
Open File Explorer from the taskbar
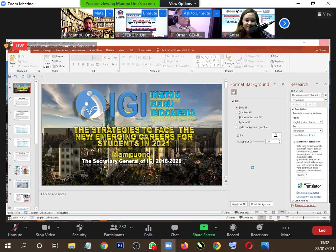(72, 245)
